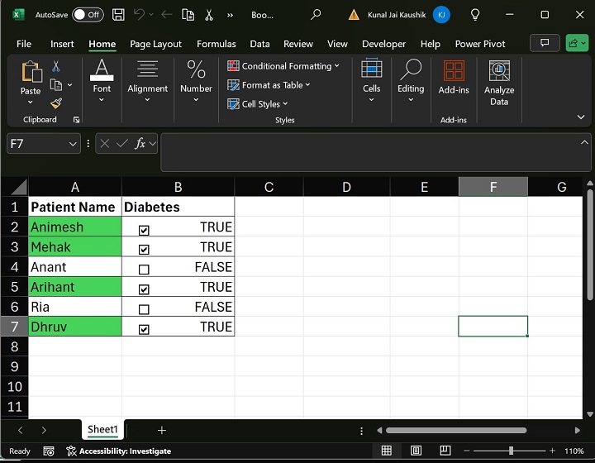
Task: Open the Analyze Data tool
Action: 498,83
